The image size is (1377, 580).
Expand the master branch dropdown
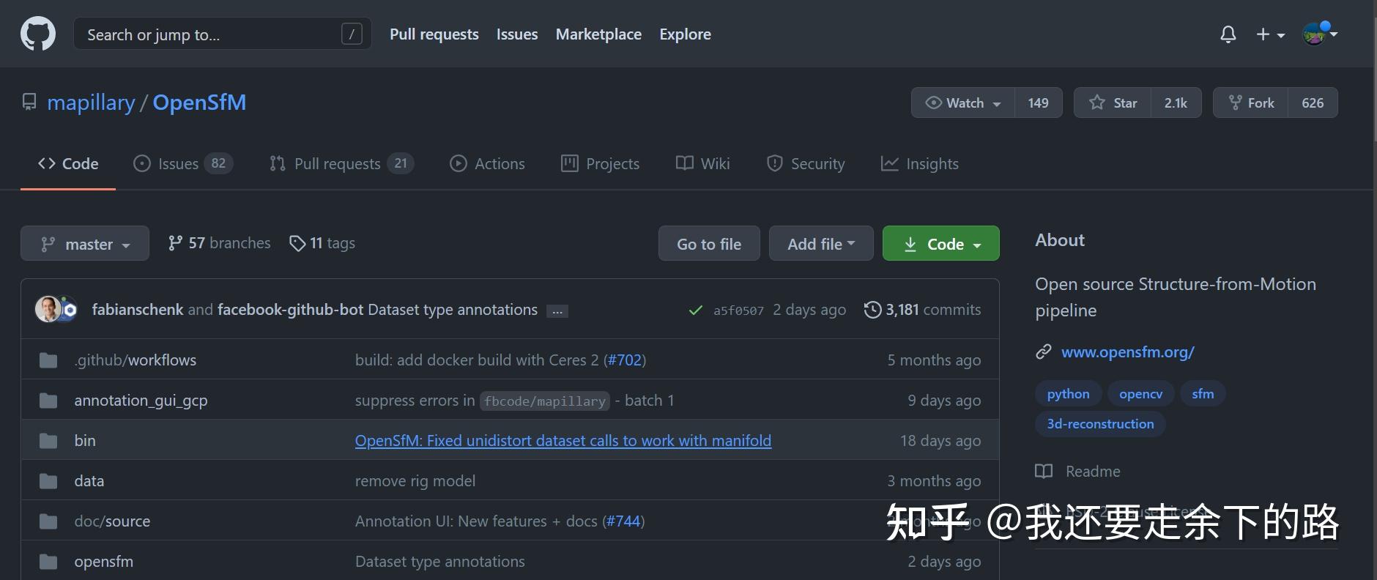pos(85,243)
